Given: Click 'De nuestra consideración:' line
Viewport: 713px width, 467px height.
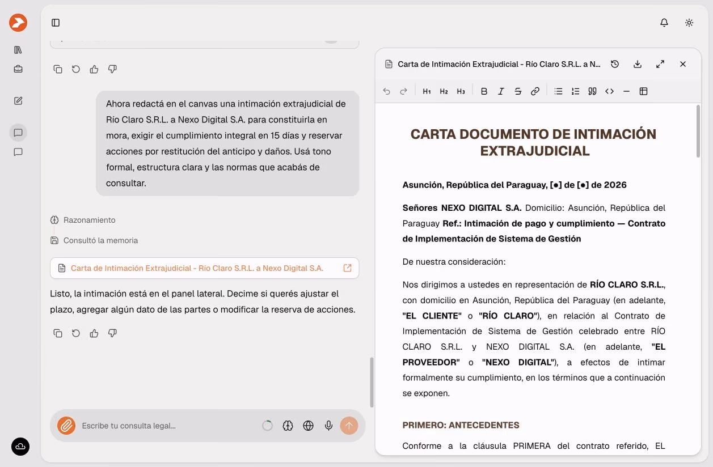Looking at the screenshot, I should point(454,262).
